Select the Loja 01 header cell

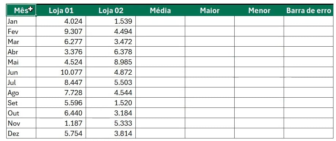point(61,10)
